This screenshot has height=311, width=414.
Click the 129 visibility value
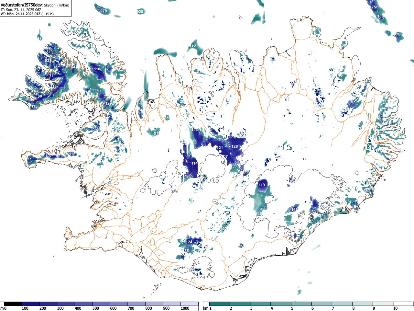coord(108,103)
